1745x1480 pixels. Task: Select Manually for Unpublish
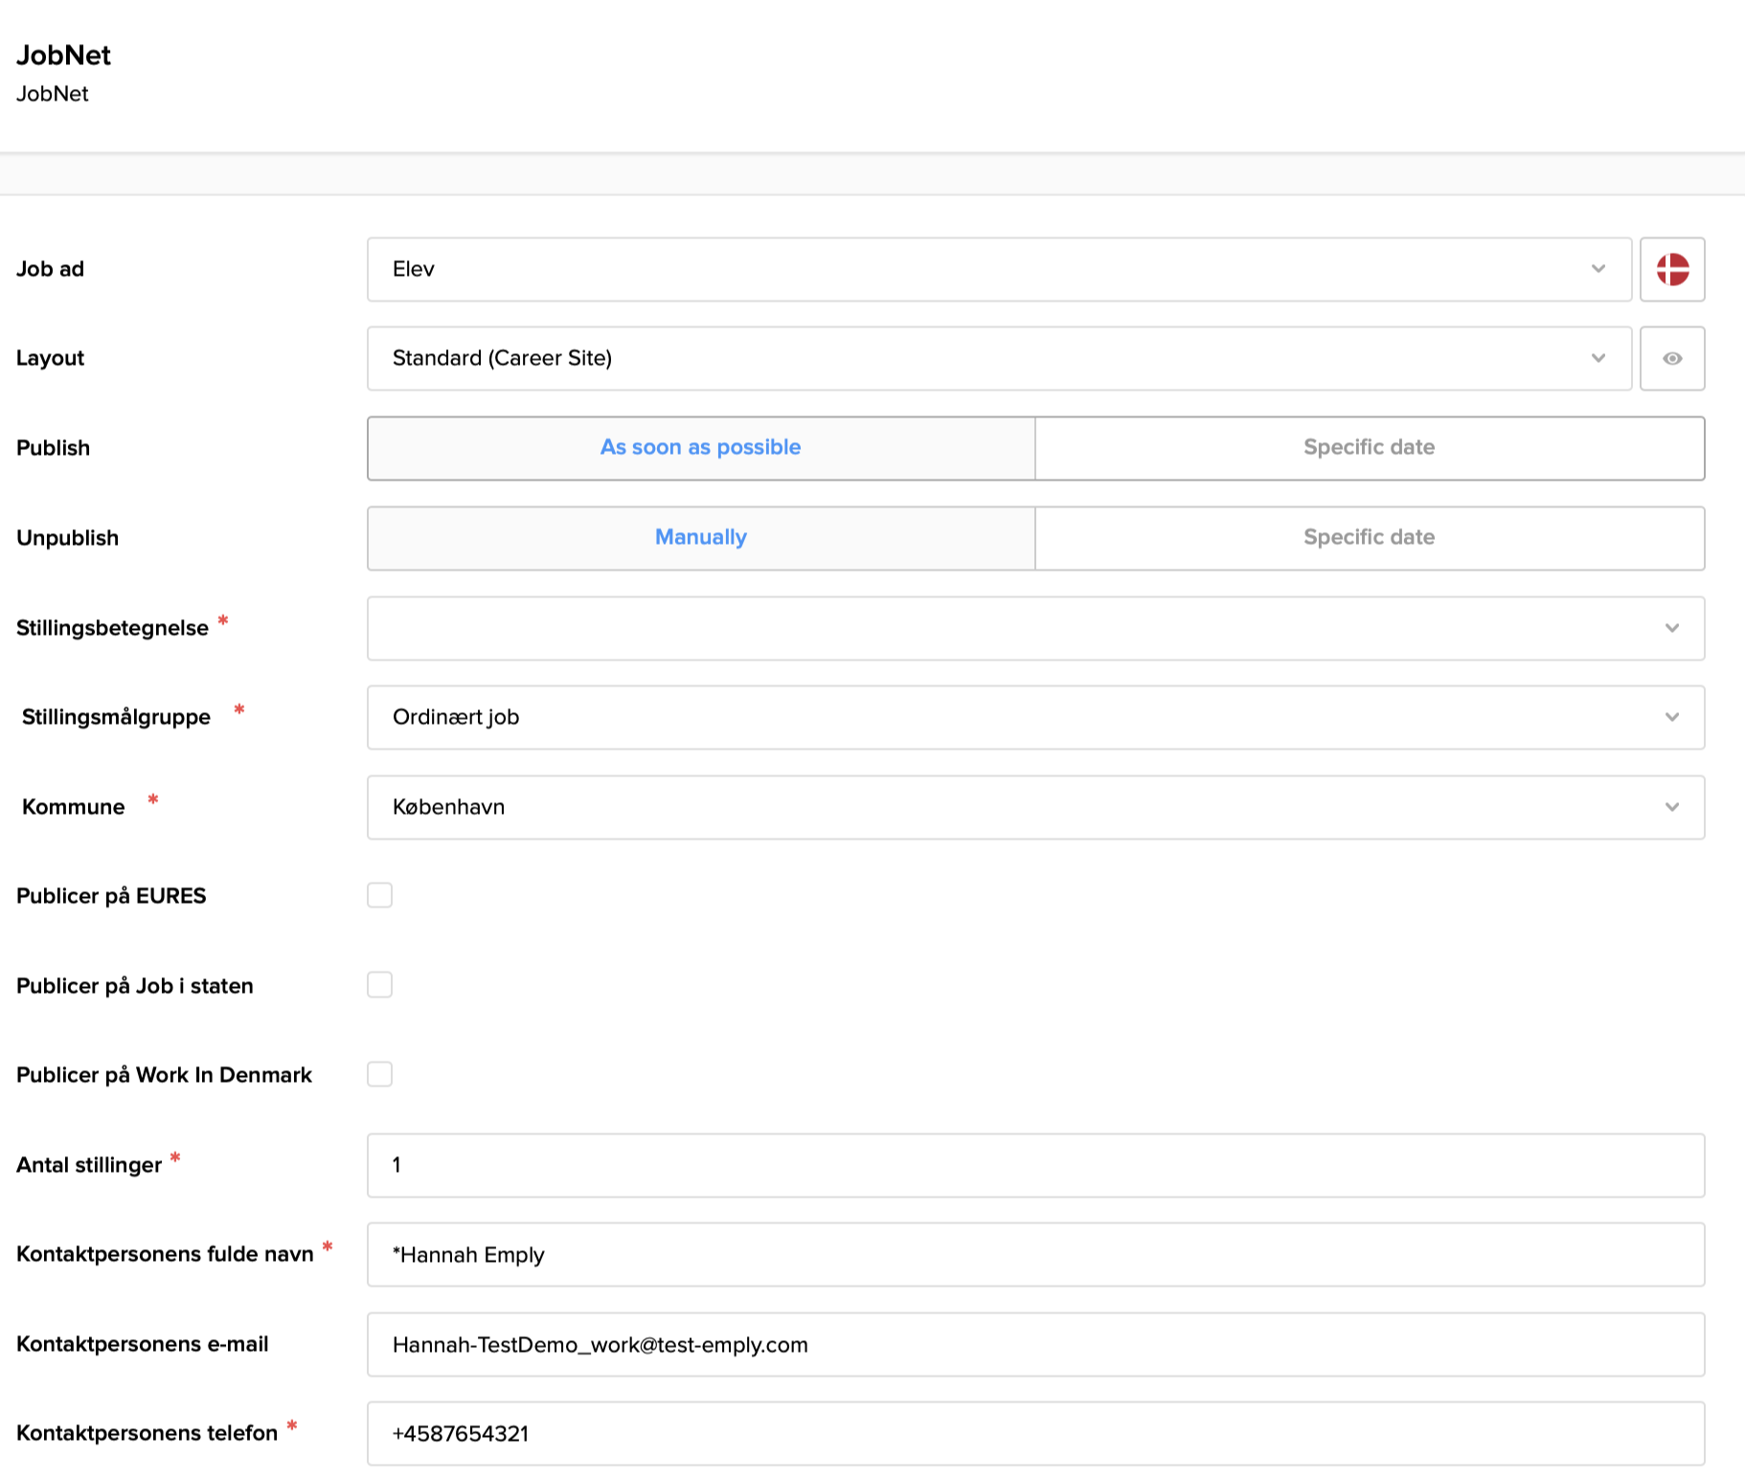pyautogui.click(x=701, y=538)
